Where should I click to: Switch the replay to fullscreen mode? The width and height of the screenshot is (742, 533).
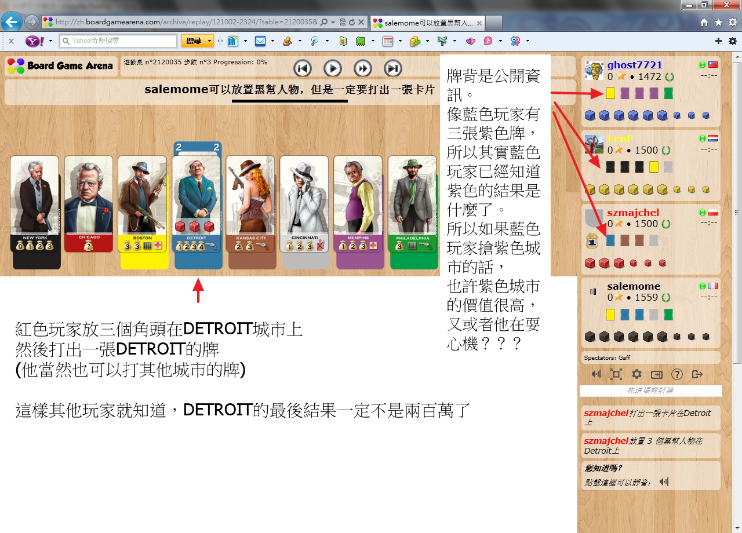click(616, 374)
